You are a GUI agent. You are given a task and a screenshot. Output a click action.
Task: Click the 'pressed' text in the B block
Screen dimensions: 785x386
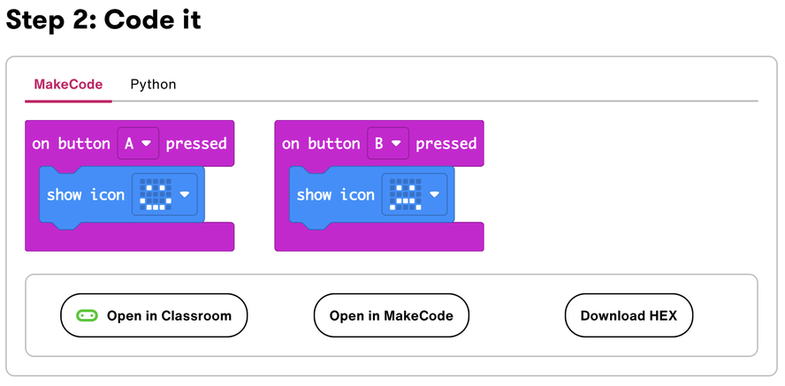446,143
